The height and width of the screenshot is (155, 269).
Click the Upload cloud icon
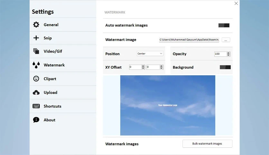pos(36,92)
